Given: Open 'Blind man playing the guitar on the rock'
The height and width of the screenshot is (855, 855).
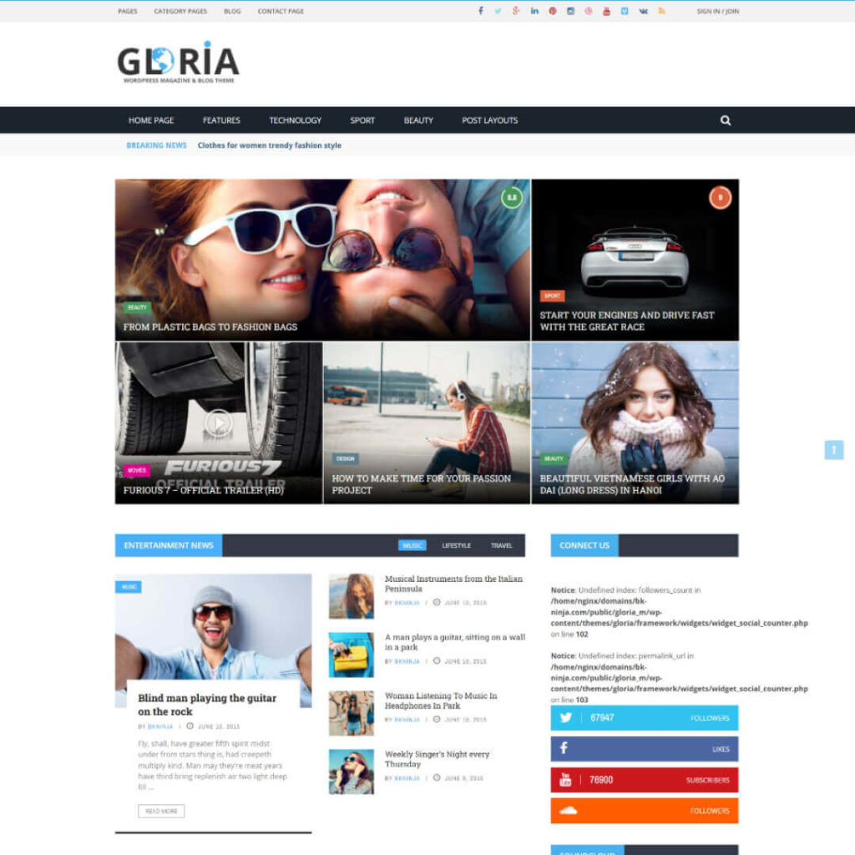Looking at the screenshot, I should [207, 705].
